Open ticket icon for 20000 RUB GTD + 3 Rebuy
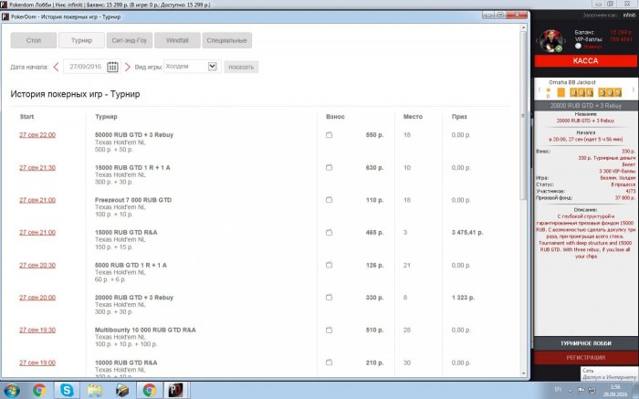 (x=329, y=298)
